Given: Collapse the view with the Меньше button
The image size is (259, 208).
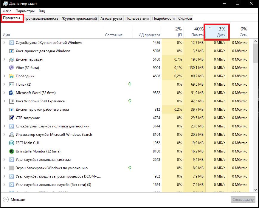Looking at the screenshot, I should click(14, 200).
